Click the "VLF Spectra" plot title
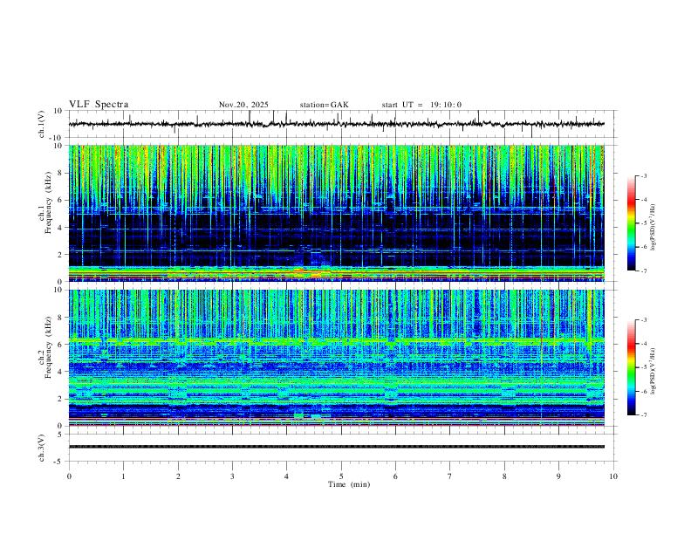Viewport: 691px width, 534px height. (99, 105)
